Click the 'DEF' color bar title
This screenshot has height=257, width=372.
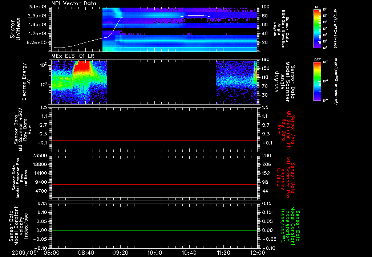317,60
